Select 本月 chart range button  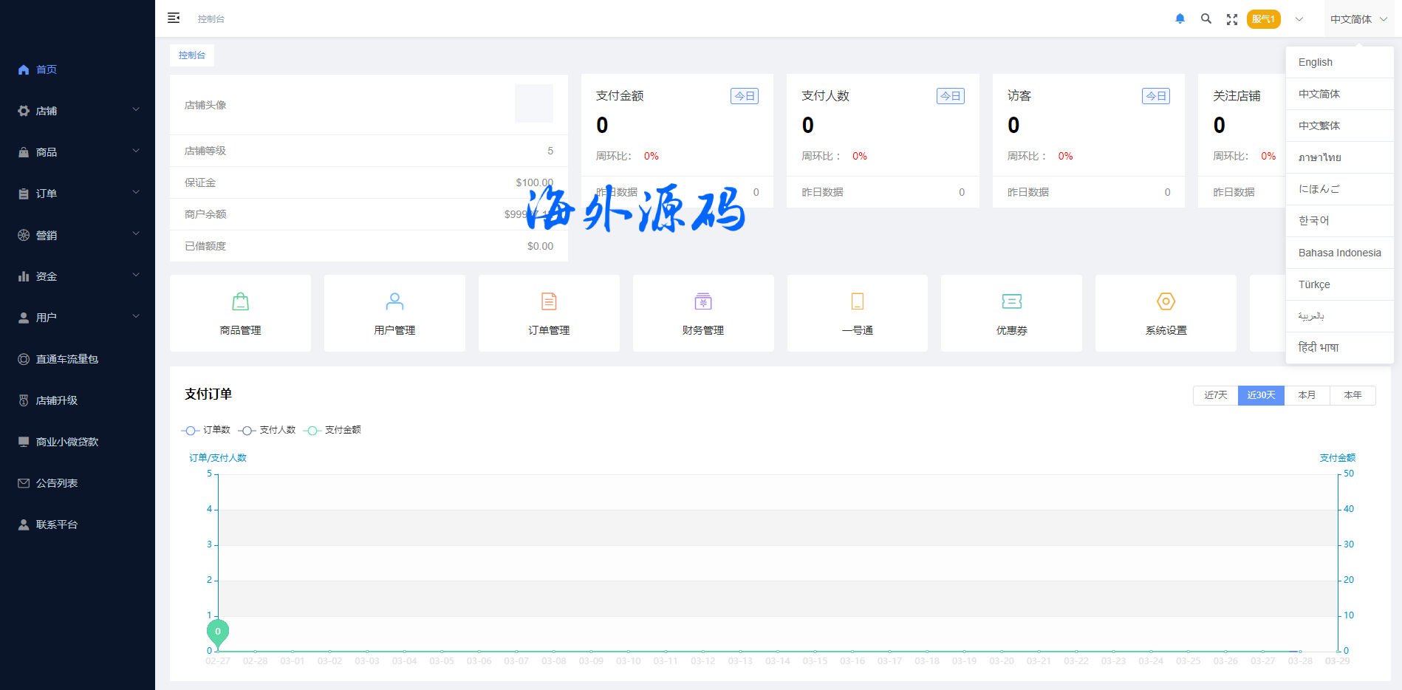1307,395
